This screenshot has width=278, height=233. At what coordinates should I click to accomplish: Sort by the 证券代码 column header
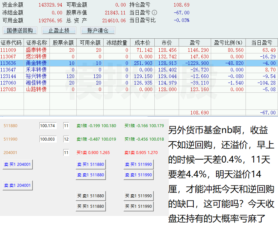[11, 43]
